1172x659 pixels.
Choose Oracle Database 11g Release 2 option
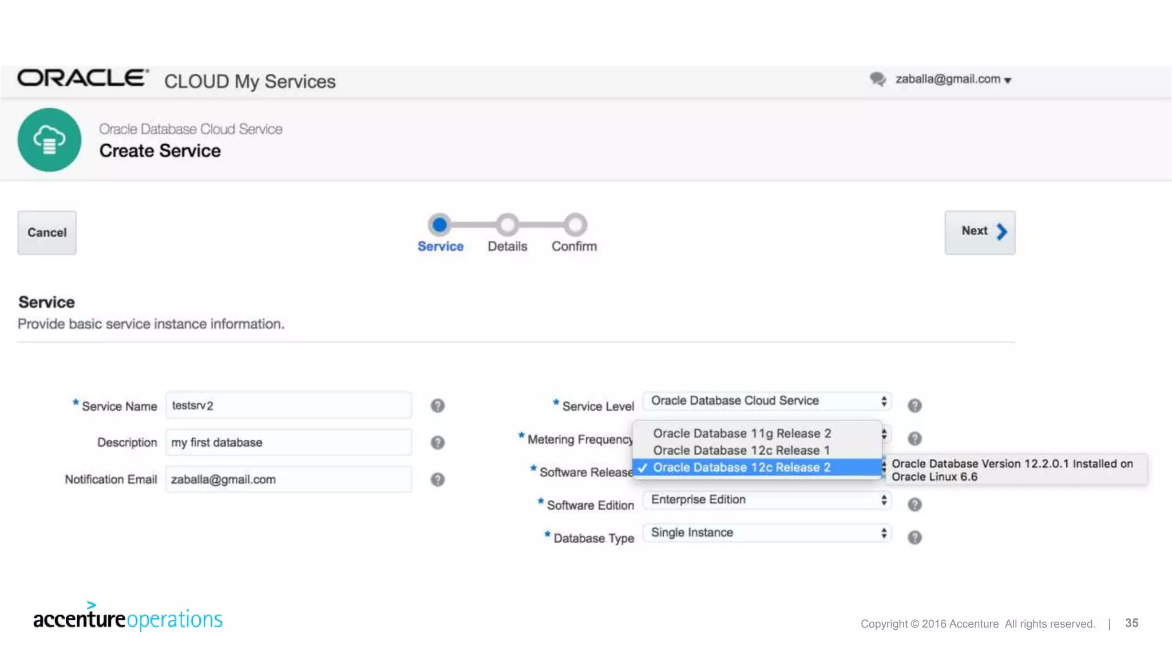coord(742,434)
